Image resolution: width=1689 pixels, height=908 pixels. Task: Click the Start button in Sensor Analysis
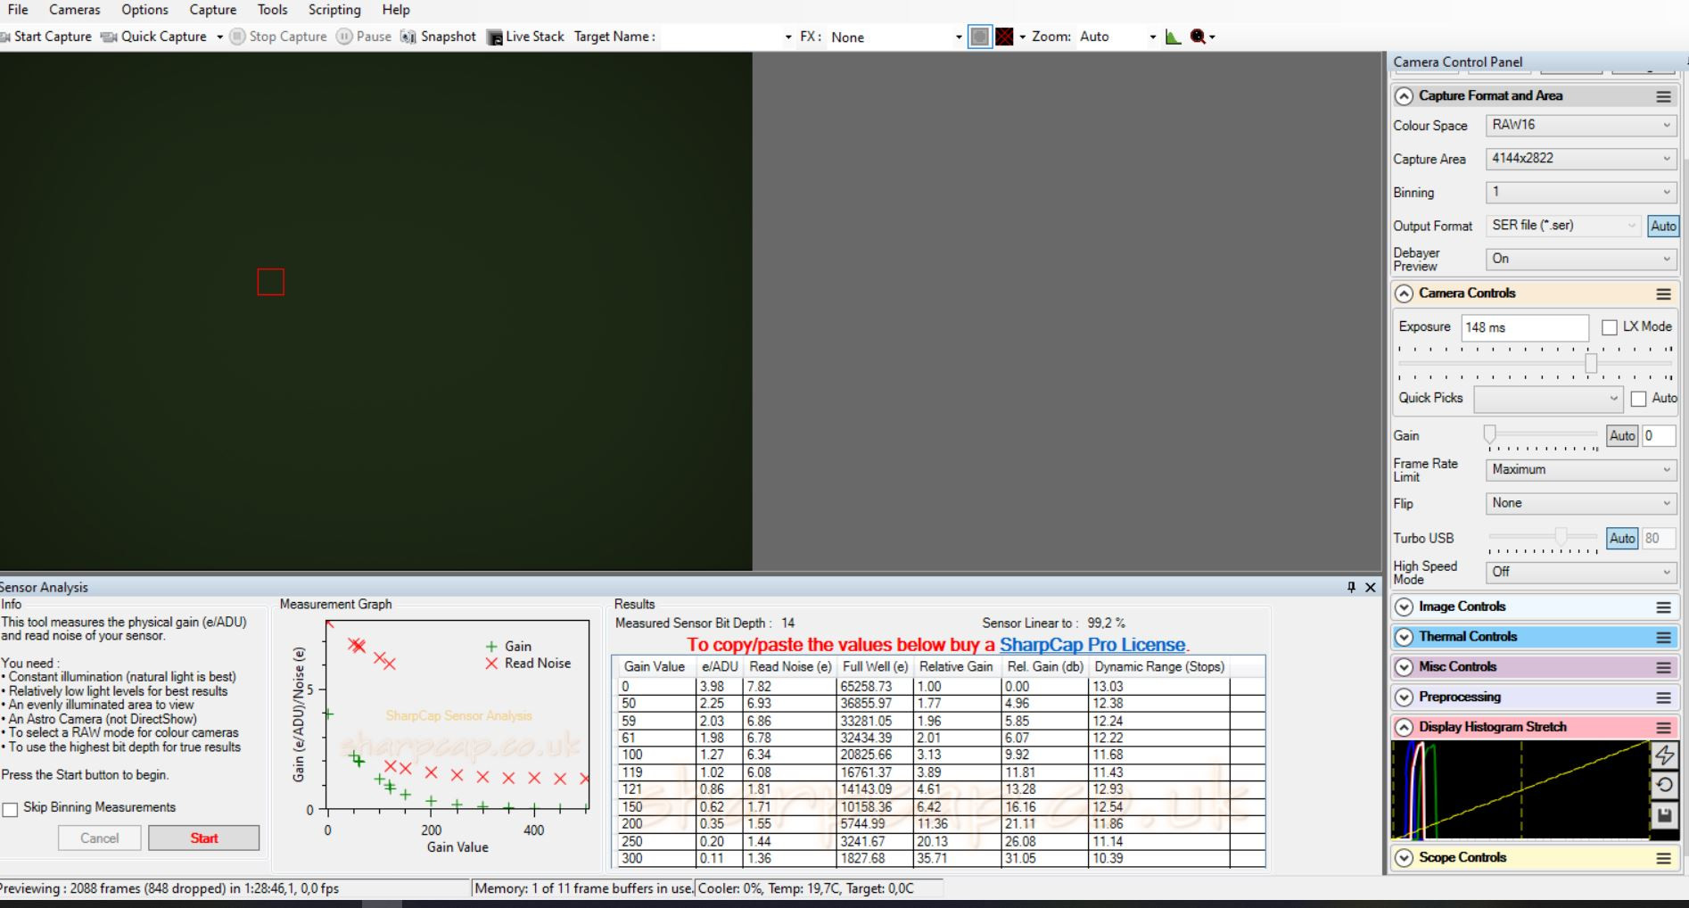pyautogui.click(x=203, y=838)
